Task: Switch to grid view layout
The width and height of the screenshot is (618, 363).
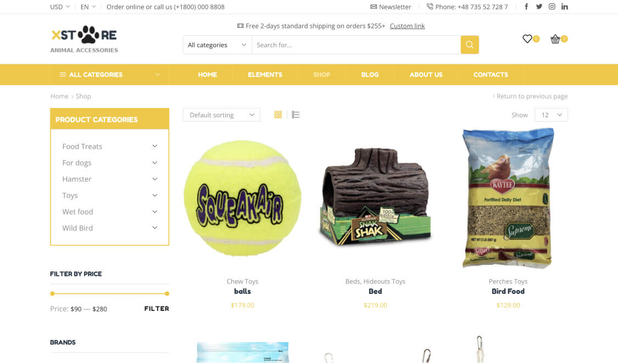Action: tap(278, 115)
